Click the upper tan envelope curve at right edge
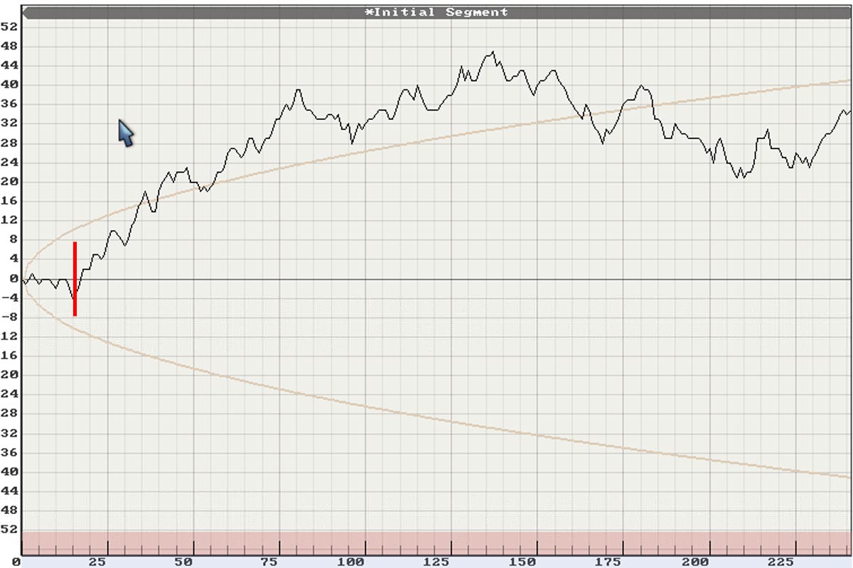This screenshot has height=568, width=853. click(846, 81)
